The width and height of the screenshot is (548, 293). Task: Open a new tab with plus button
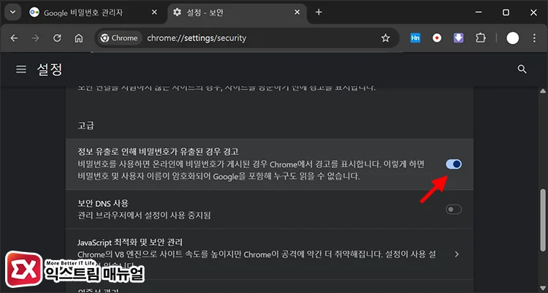[x=319, y=12]
